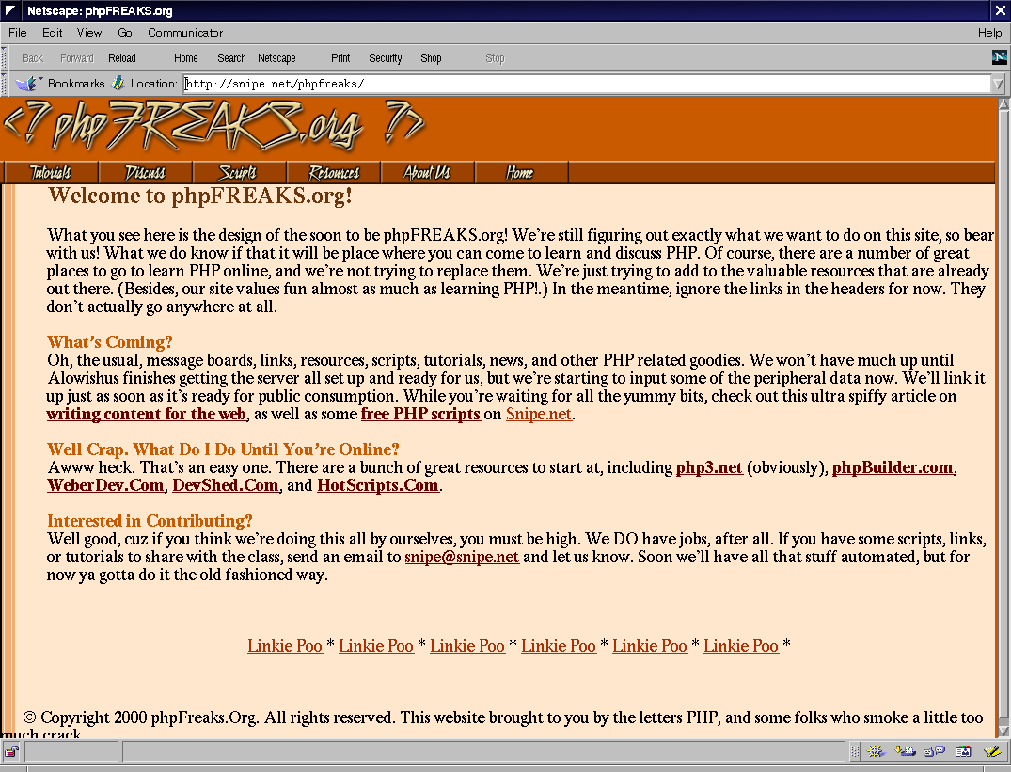Open the Discuss tab on the site
Image resolution: width=1011 pixels, height=772 pixels.
145,173
